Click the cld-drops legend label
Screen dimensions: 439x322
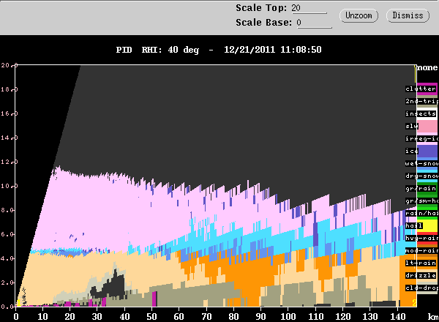pyautogui.click(x=421, y=288)
